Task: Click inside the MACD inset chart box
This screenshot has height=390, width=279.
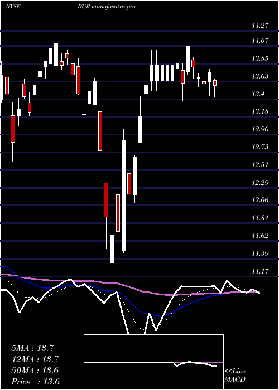Action: click(x=153, y=362)
